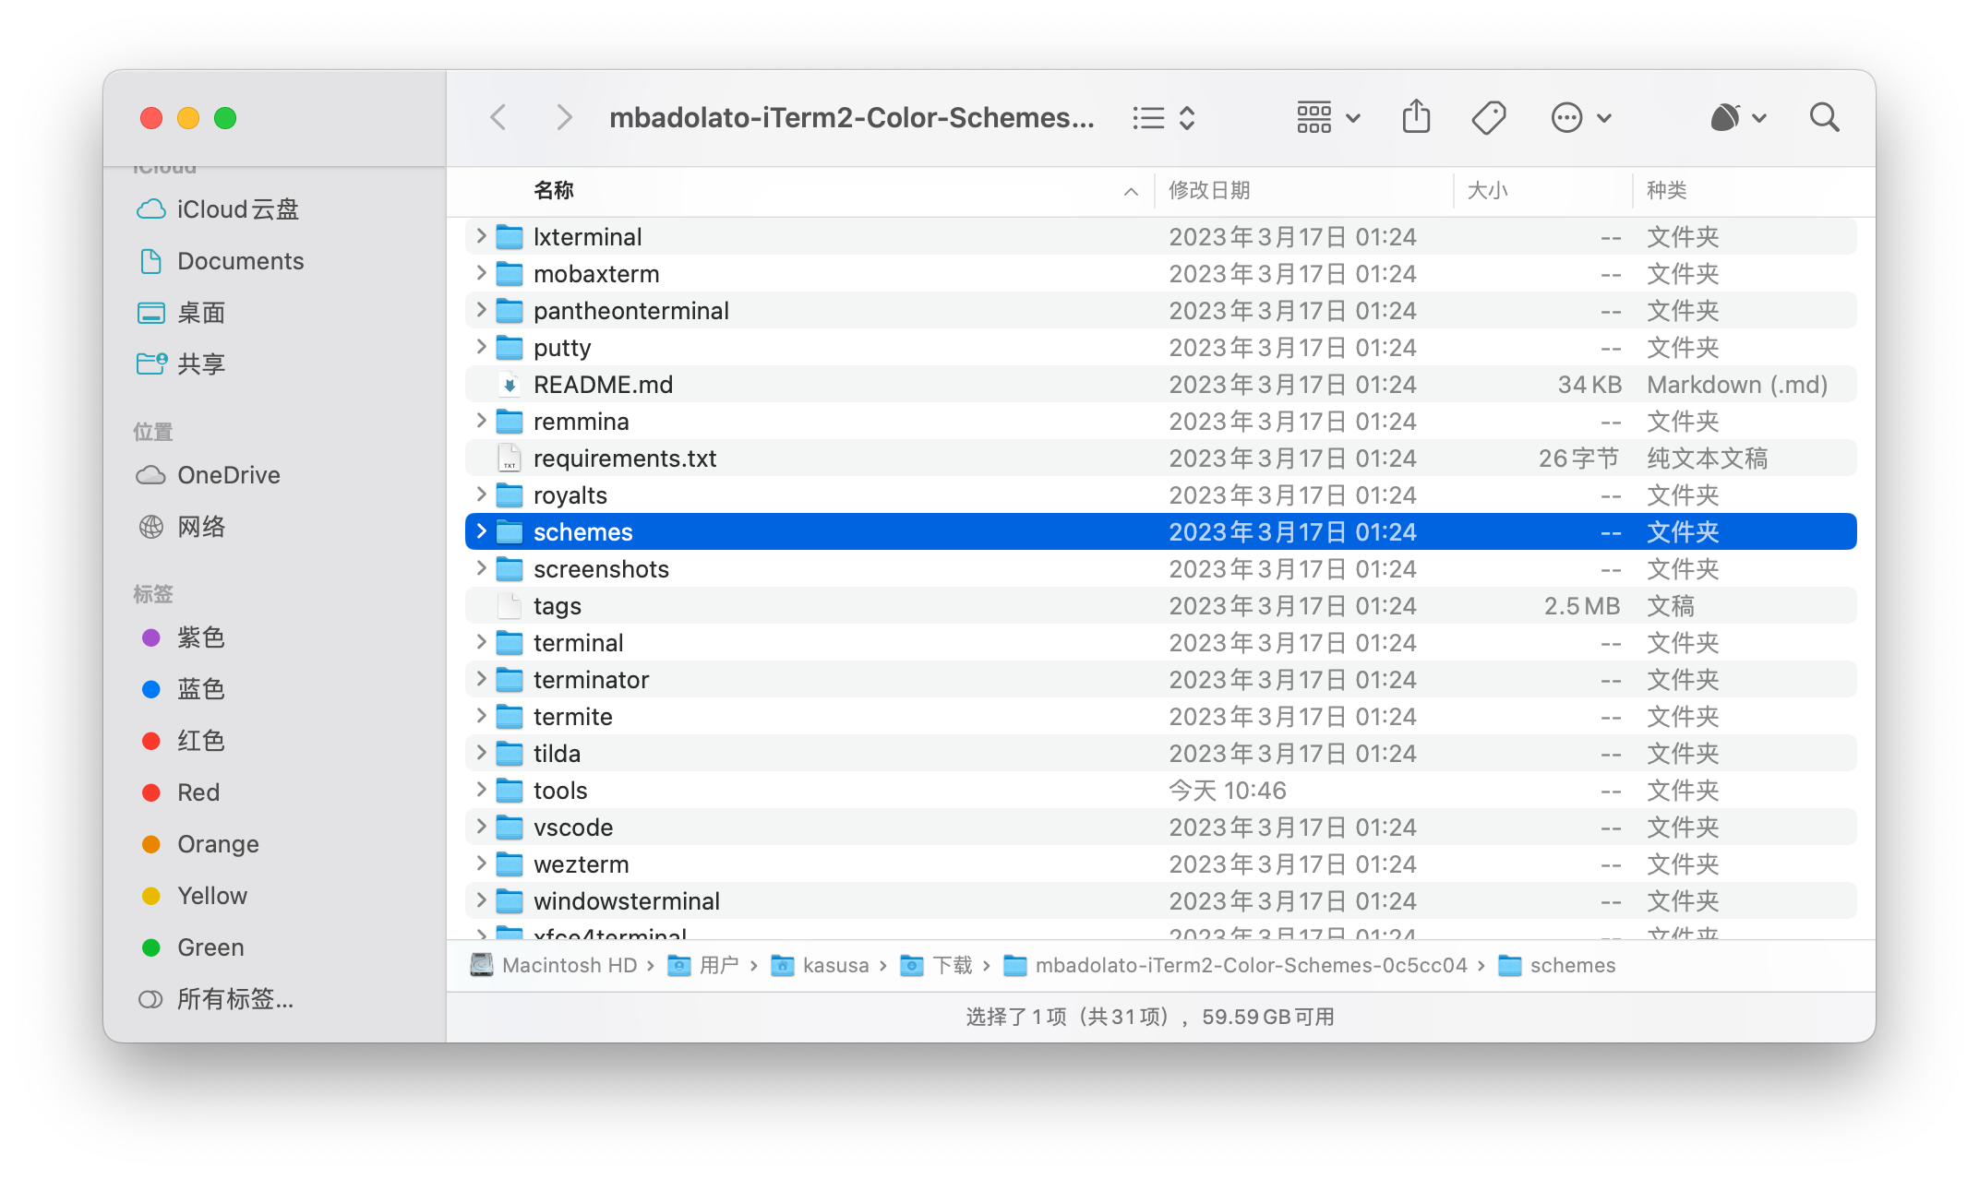Screen dimensions: 1979x1179
Task: Click the Tags toolbar icon
Action: click(1488, 117)
